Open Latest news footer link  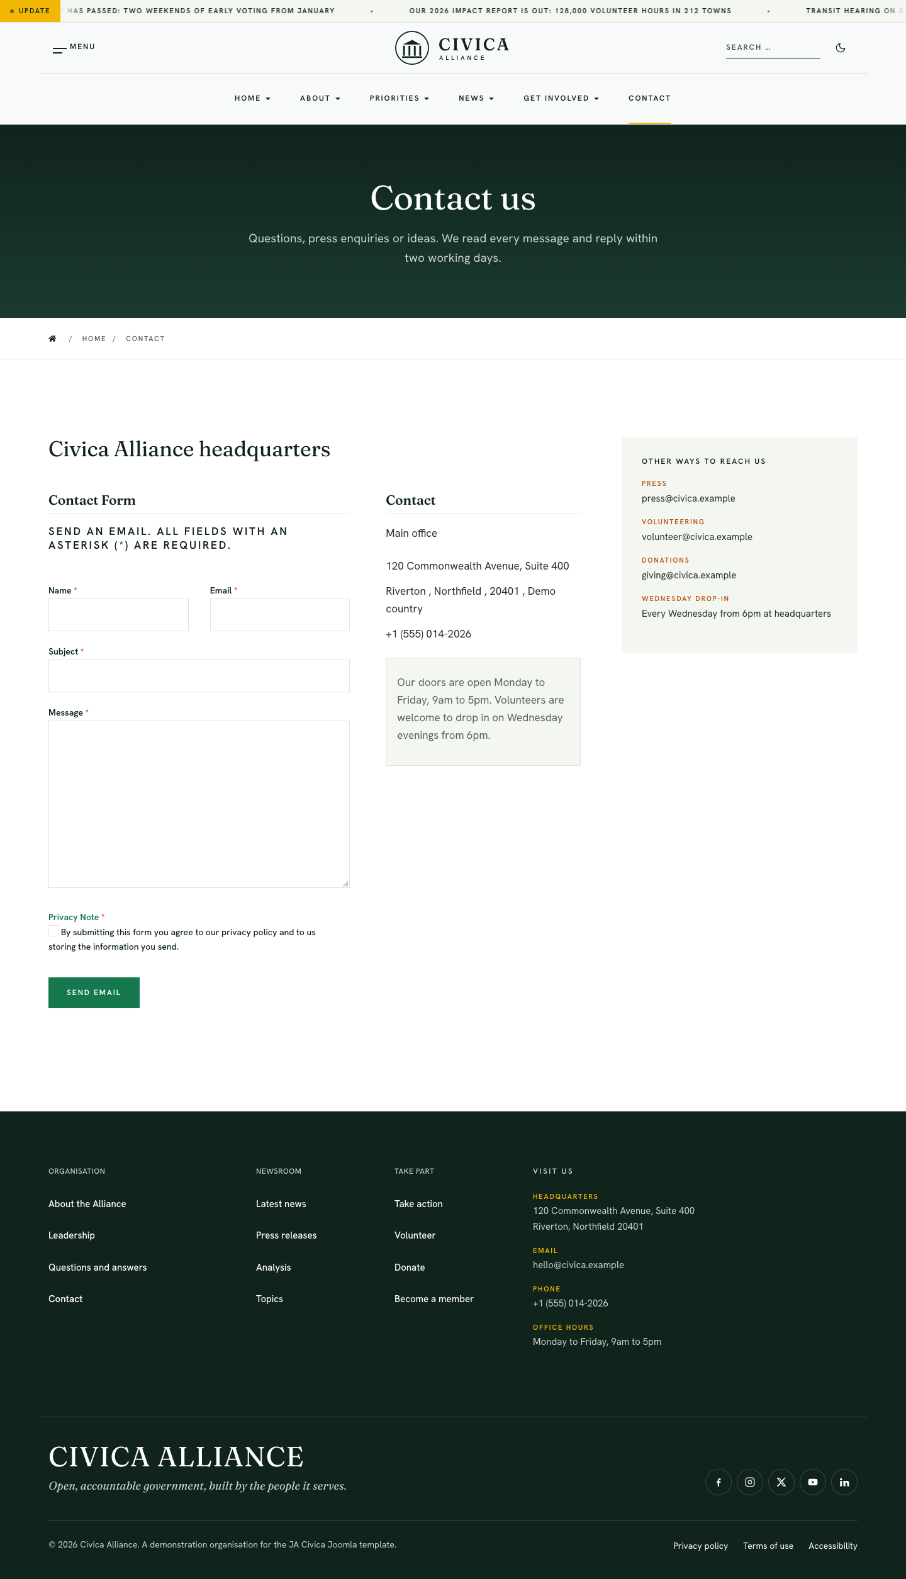(281, 1204)
